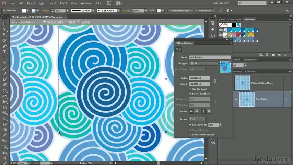Open the Brushes panel icon

[x=213, y=23]
